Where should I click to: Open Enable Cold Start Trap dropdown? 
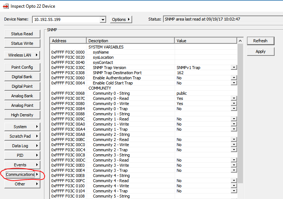click(x=234, y=83)
